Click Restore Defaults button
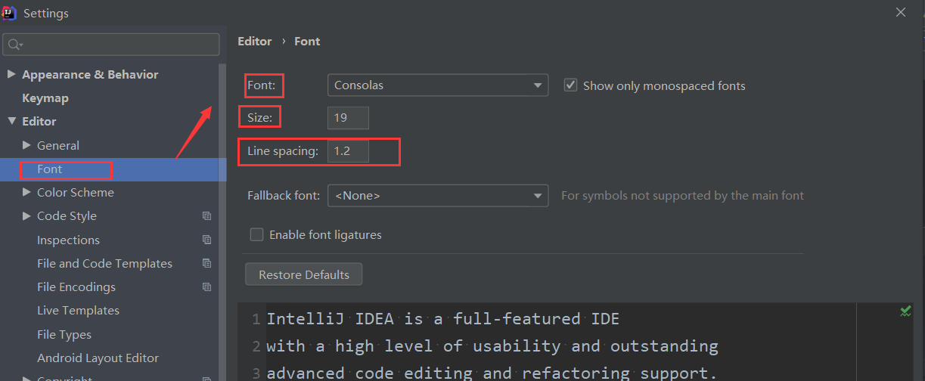 pyautogui.click(x=304, y=274)
